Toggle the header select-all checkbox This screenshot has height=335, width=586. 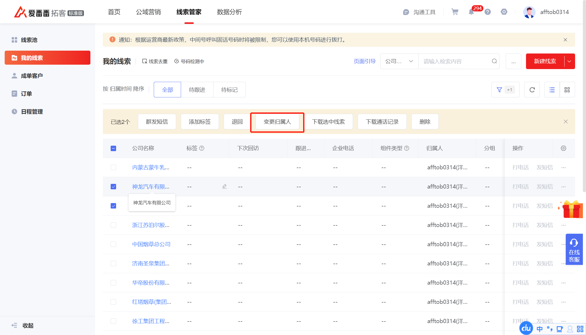[x=113, y=148]
